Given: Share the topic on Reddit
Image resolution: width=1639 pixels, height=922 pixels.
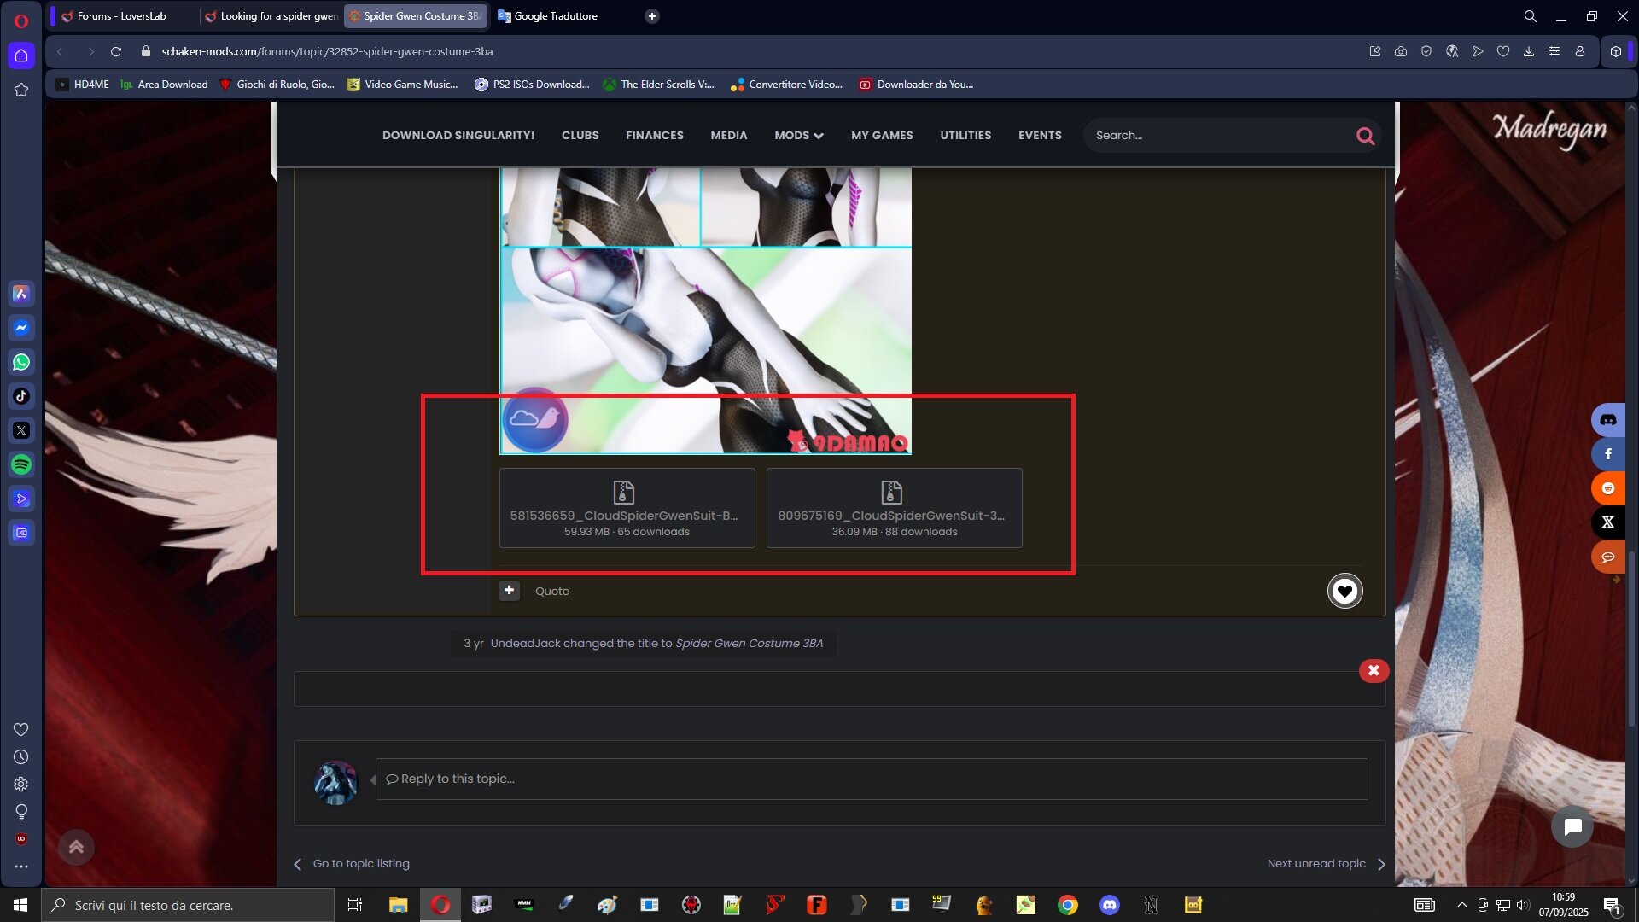Looking at the screenshot, I should click(1608, 488).
